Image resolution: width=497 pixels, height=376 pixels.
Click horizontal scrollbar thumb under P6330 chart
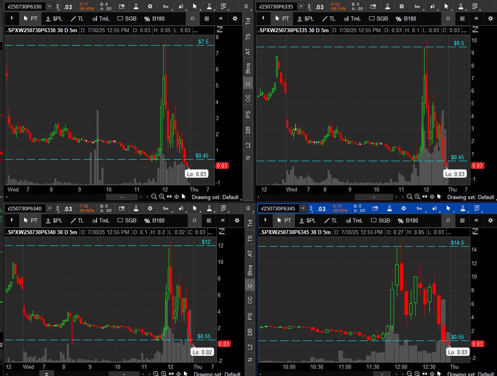coord(122,197)
